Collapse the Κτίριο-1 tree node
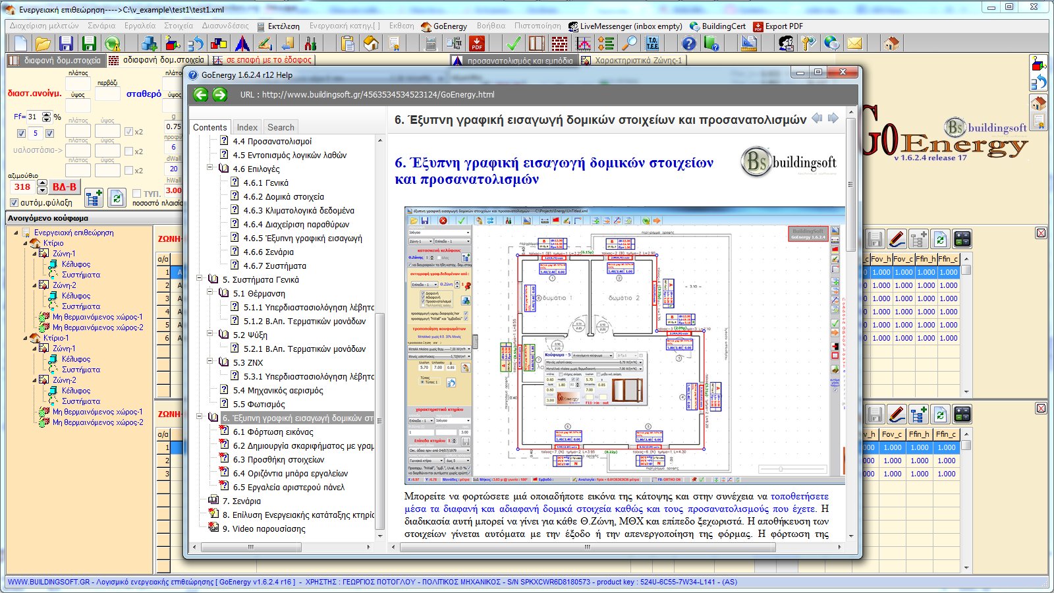 click(26, 338)
